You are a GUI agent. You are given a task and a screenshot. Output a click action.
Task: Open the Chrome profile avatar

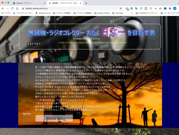click(174, 9)
